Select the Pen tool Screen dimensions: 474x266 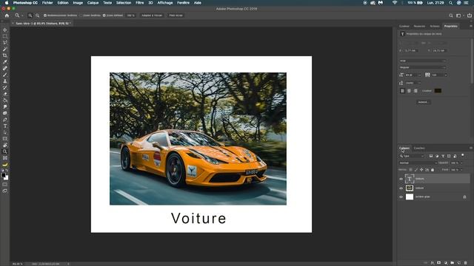point(5,120)
